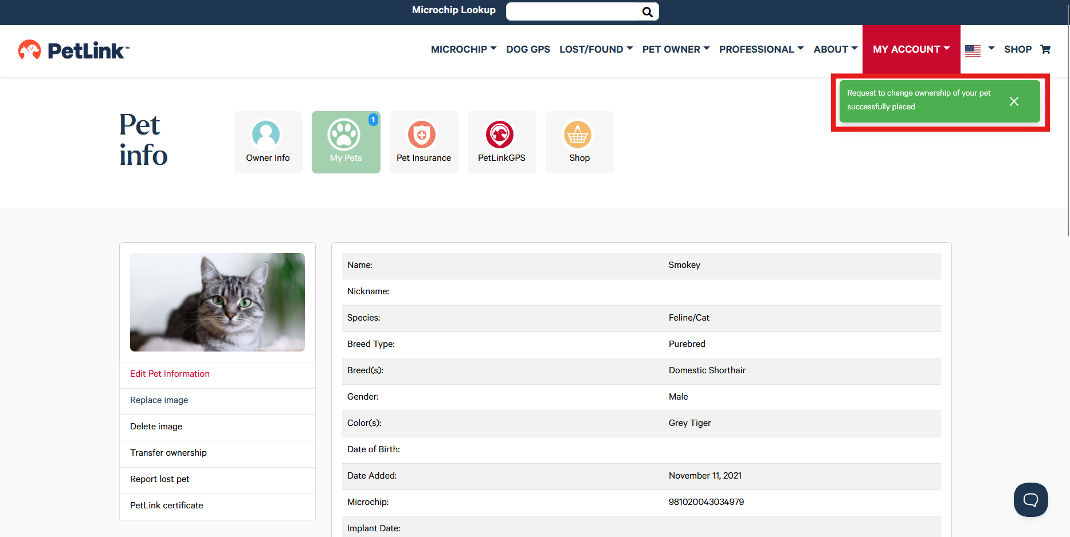This screenshot has height=537, width=1070.
Task: Click the Nickname label
Action: [x=368, y=291]
